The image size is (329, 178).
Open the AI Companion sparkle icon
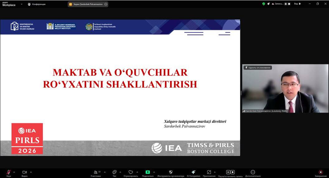point(193,172)
